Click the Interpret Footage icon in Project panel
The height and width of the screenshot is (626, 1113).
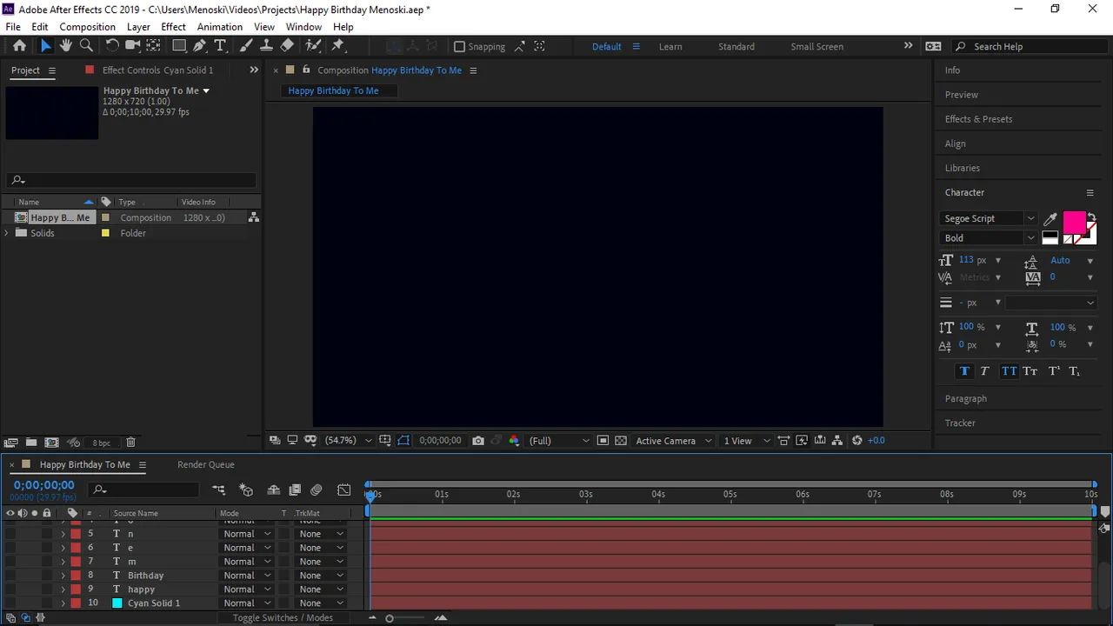[x=11, y=443]
